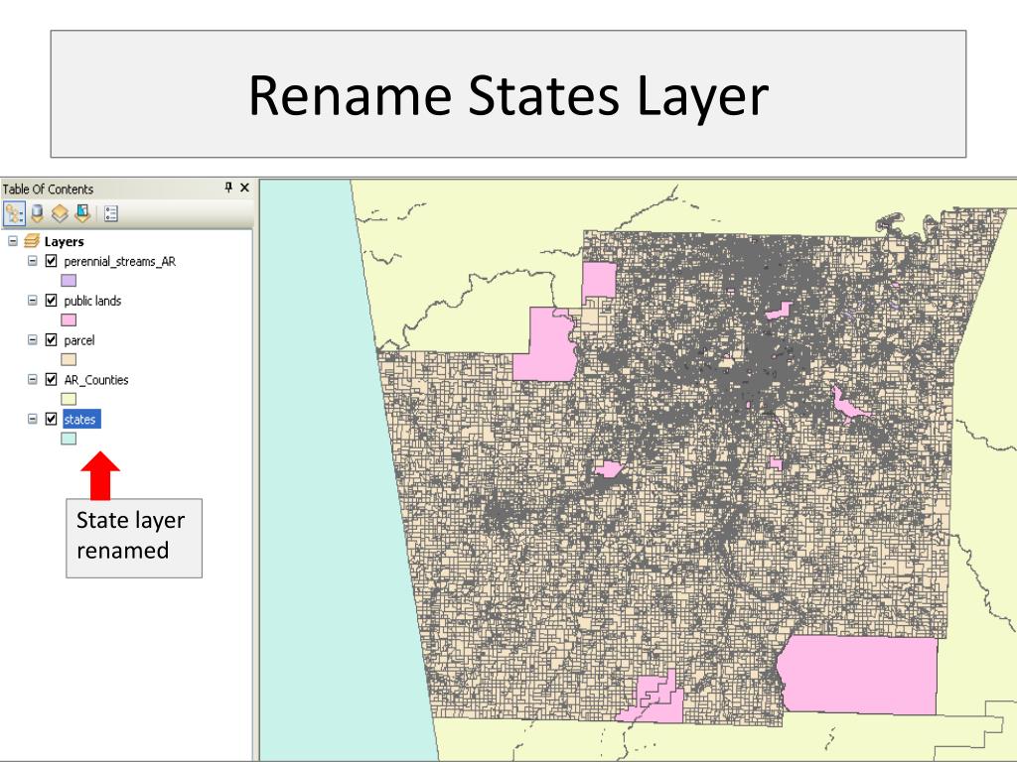Collapse the Layers data frame tree

[x=12, y=241]
